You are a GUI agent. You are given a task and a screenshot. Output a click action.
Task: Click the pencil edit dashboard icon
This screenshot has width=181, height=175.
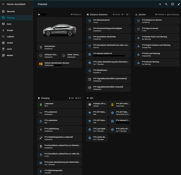pos(179,4)
